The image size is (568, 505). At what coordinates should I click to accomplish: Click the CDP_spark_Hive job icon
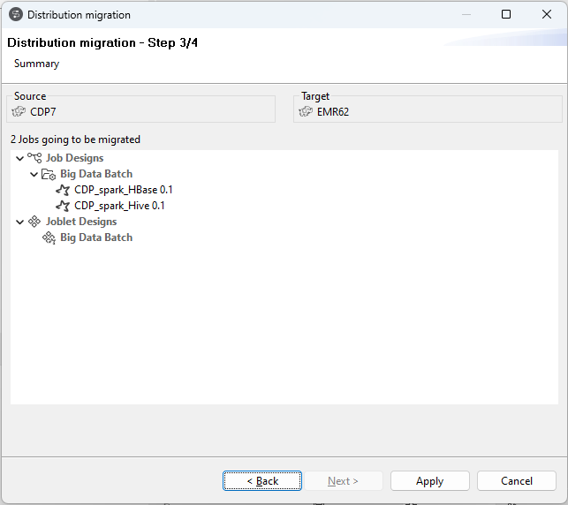63,206
